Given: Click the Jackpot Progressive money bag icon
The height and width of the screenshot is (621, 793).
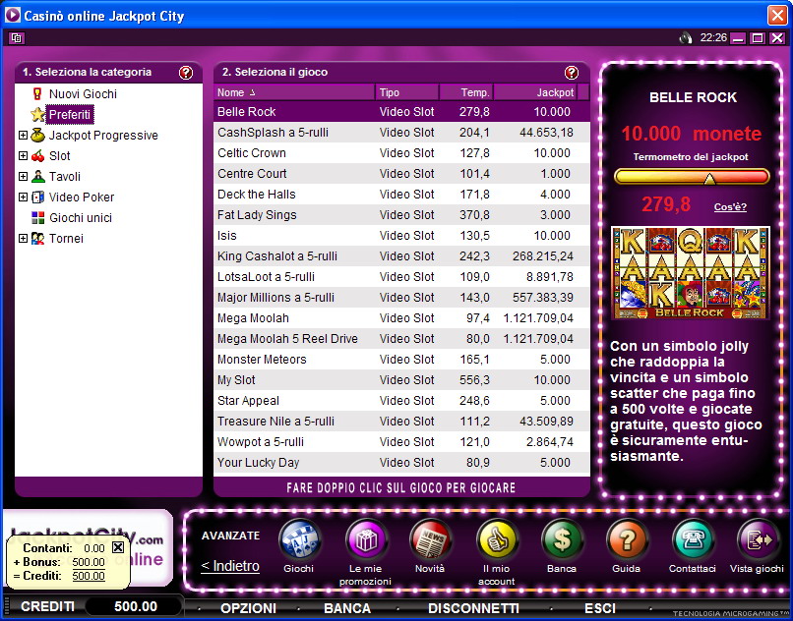Looking at the screenshot, I should (38, 135).
